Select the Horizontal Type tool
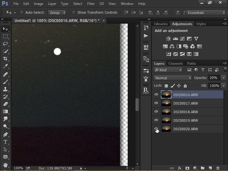228x171 pixels. pos(5,142)
